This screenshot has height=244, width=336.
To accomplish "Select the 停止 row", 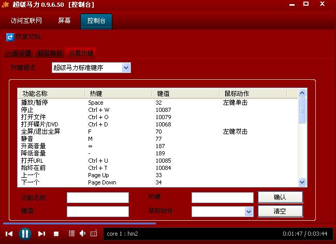I will pyautogui.click(x=158, y=110).
